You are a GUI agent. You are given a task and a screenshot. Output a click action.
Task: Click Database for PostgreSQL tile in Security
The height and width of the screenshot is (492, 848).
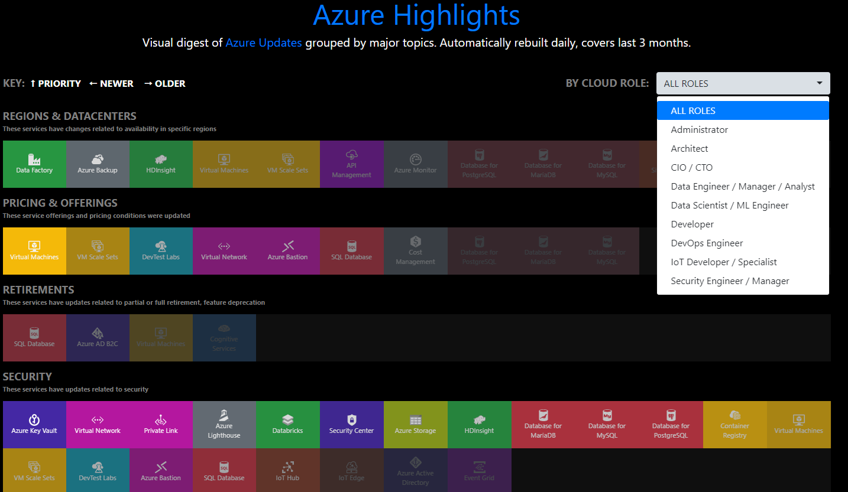(671, 425)
